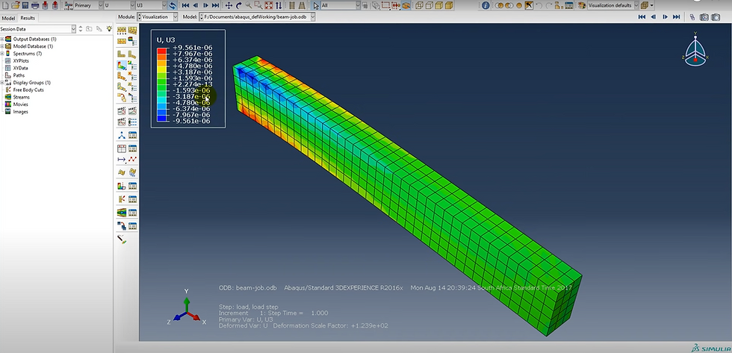
Task: Select Paths in the tree
Action: click(x=19, y=75)
